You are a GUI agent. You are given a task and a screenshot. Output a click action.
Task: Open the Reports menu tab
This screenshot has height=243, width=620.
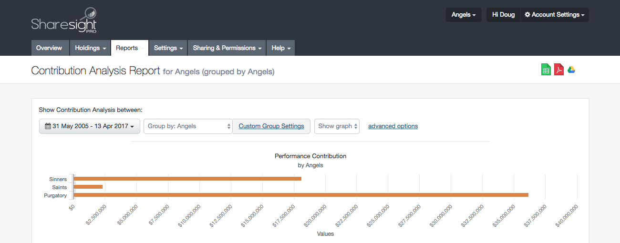(x=130, y=48)
